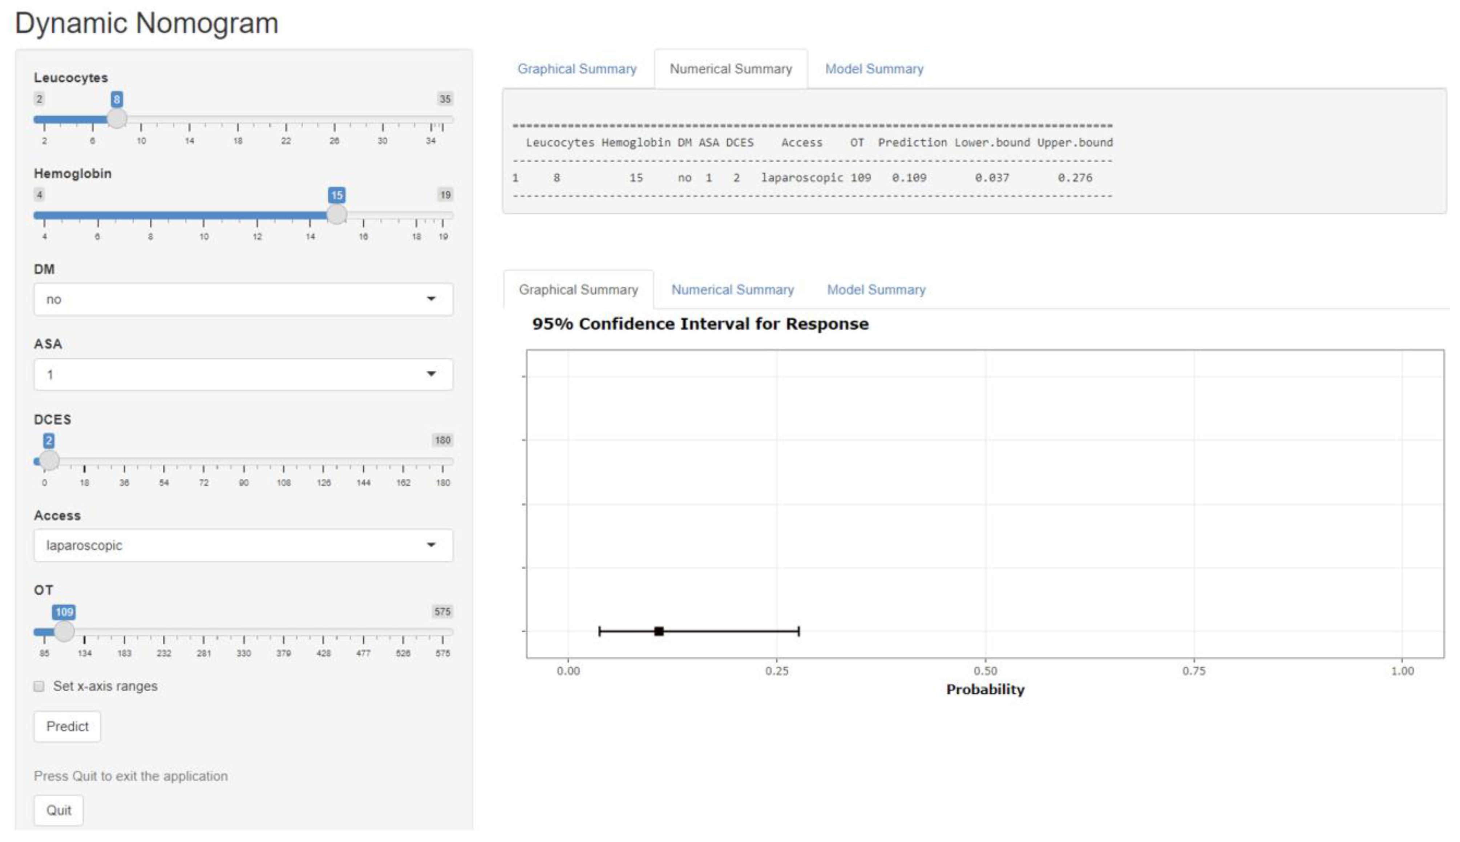Expand the Access dropdown showing laparoscopic
The width and height of the screenshot is (1460, 842).
coord(243,545)
